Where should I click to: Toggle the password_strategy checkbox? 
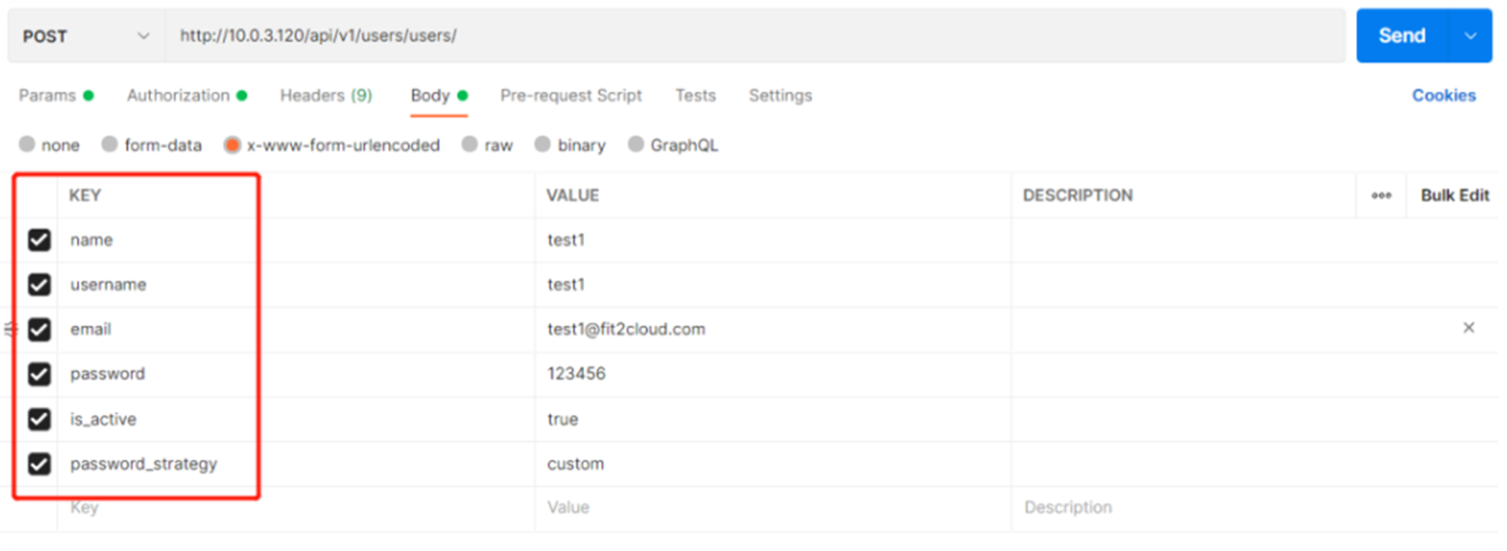40,463
